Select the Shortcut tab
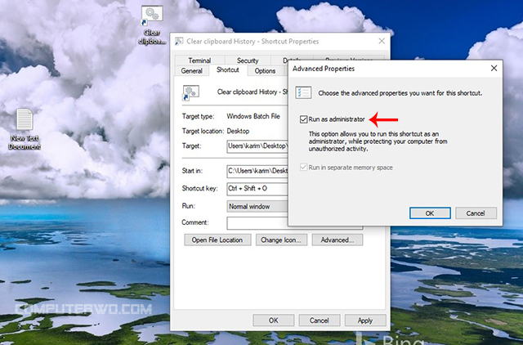This screenshot has width=523, height=345. [228, 69]
